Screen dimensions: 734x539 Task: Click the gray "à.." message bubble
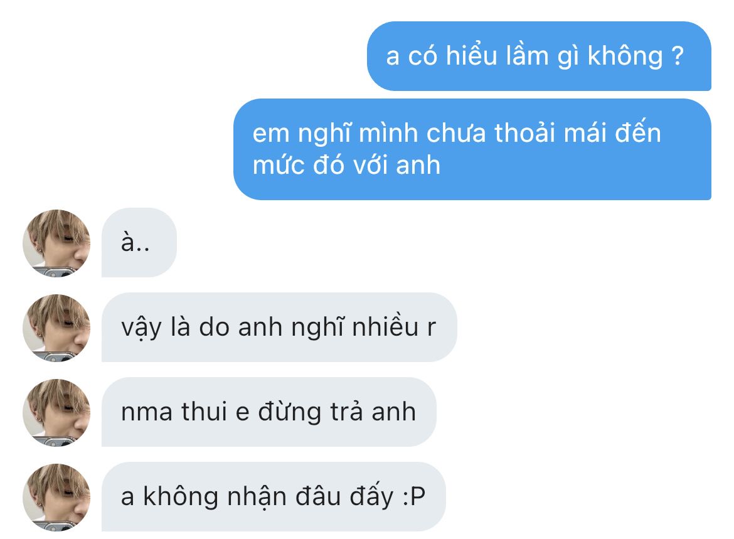(x=139, y=243)
